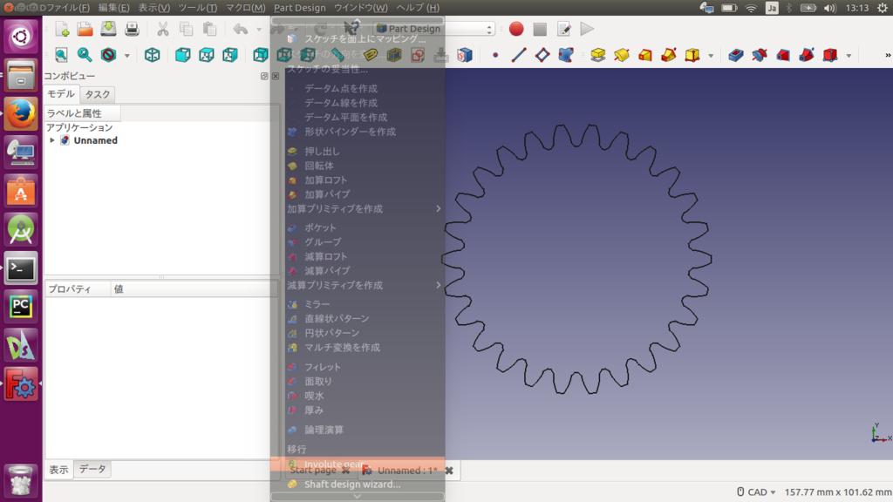Switch to the タスク tab
The height and width of the screenshot is (502, 893).
point(98,94)
